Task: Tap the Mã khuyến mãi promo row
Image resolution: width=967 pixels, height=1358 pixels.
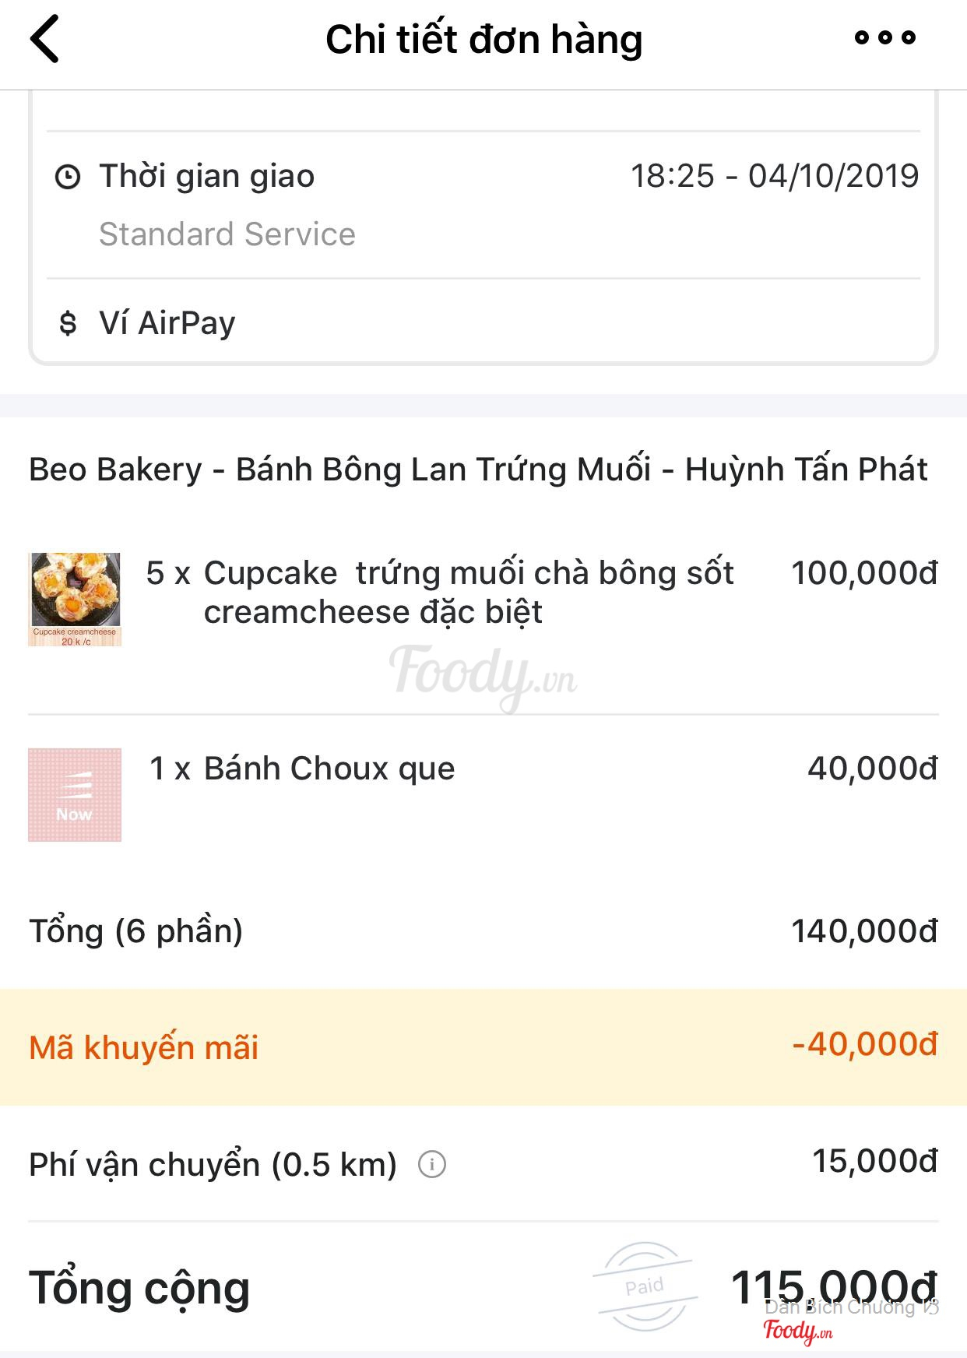Action: click(483, 1047)
